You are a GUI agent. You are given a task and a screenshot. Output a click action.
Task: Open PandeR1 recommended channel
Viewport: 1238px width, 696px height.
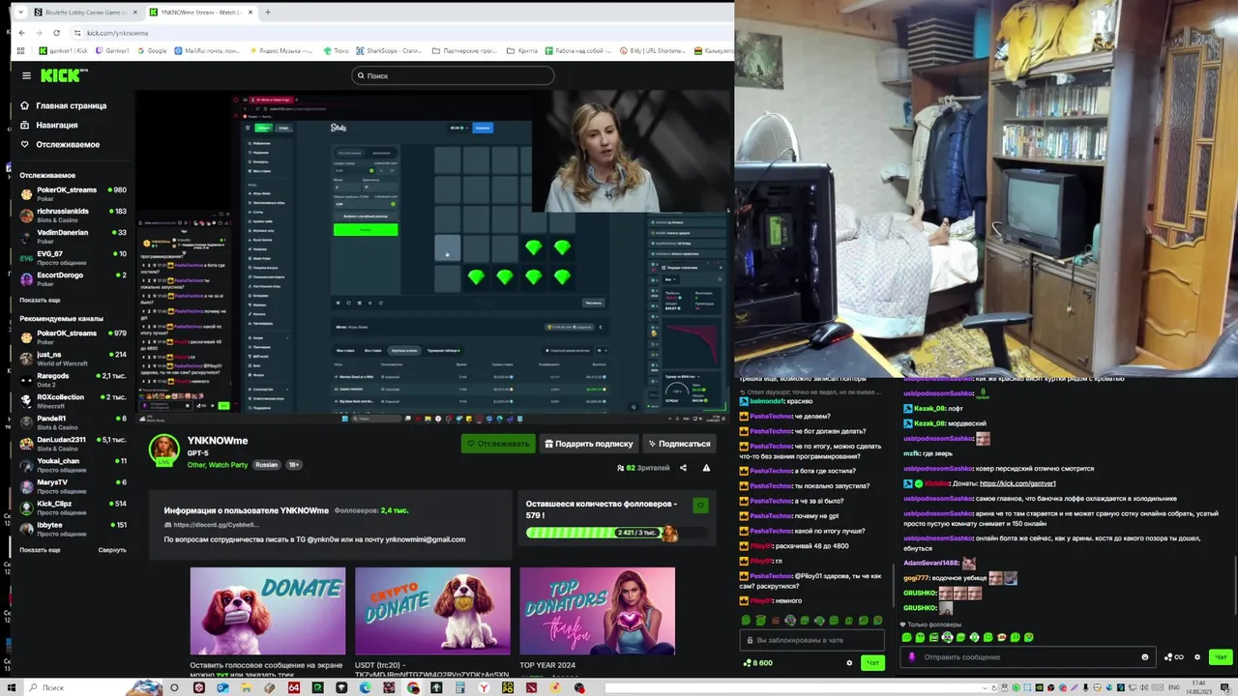pos(73,421)
